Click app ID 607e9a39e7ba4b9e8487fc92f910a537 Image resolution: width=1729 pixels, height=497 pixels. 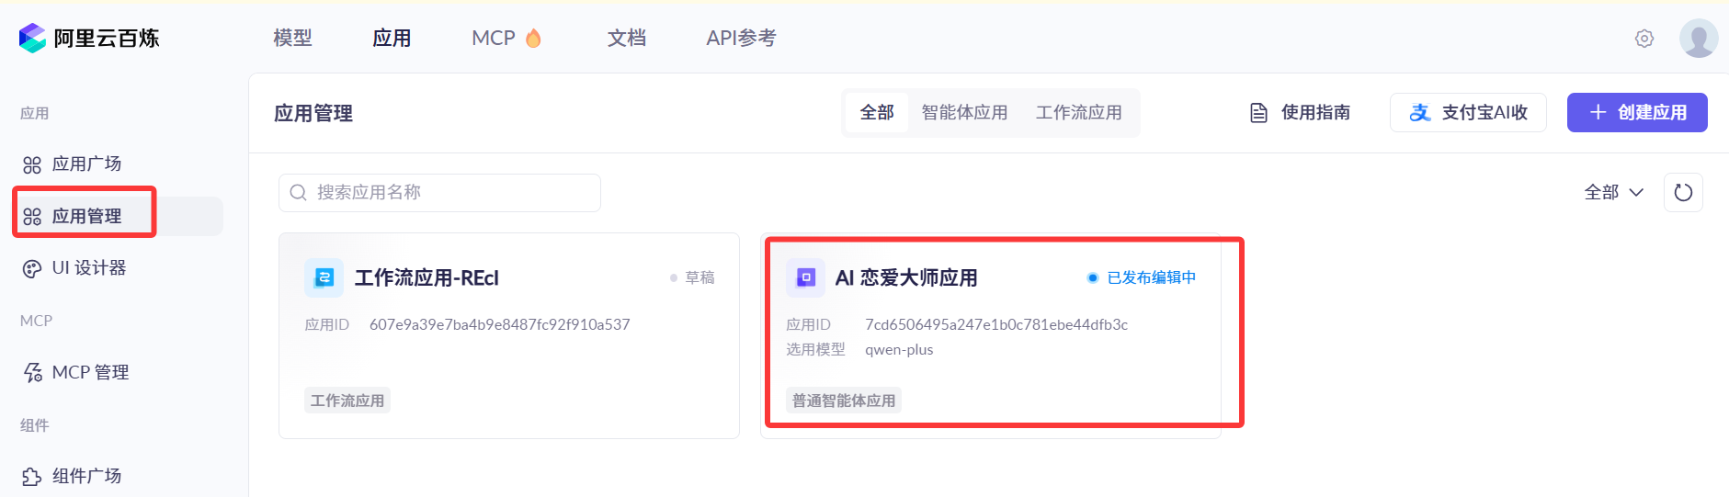pos(500,324)
